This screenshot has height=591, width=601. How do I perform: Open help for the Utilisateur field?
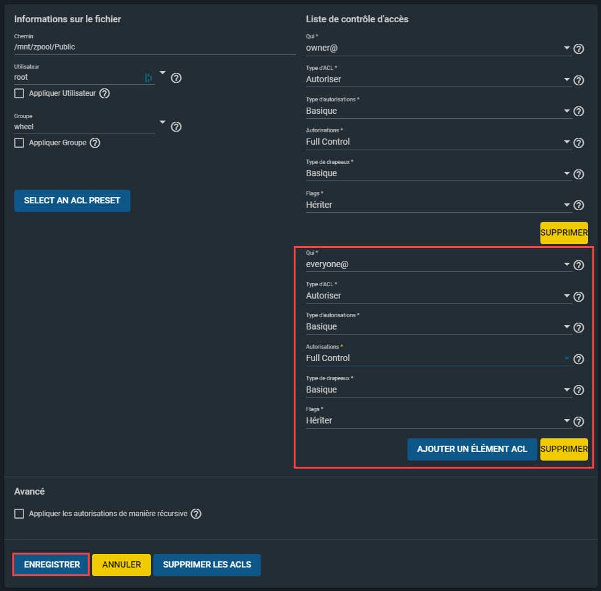(176, 78)
